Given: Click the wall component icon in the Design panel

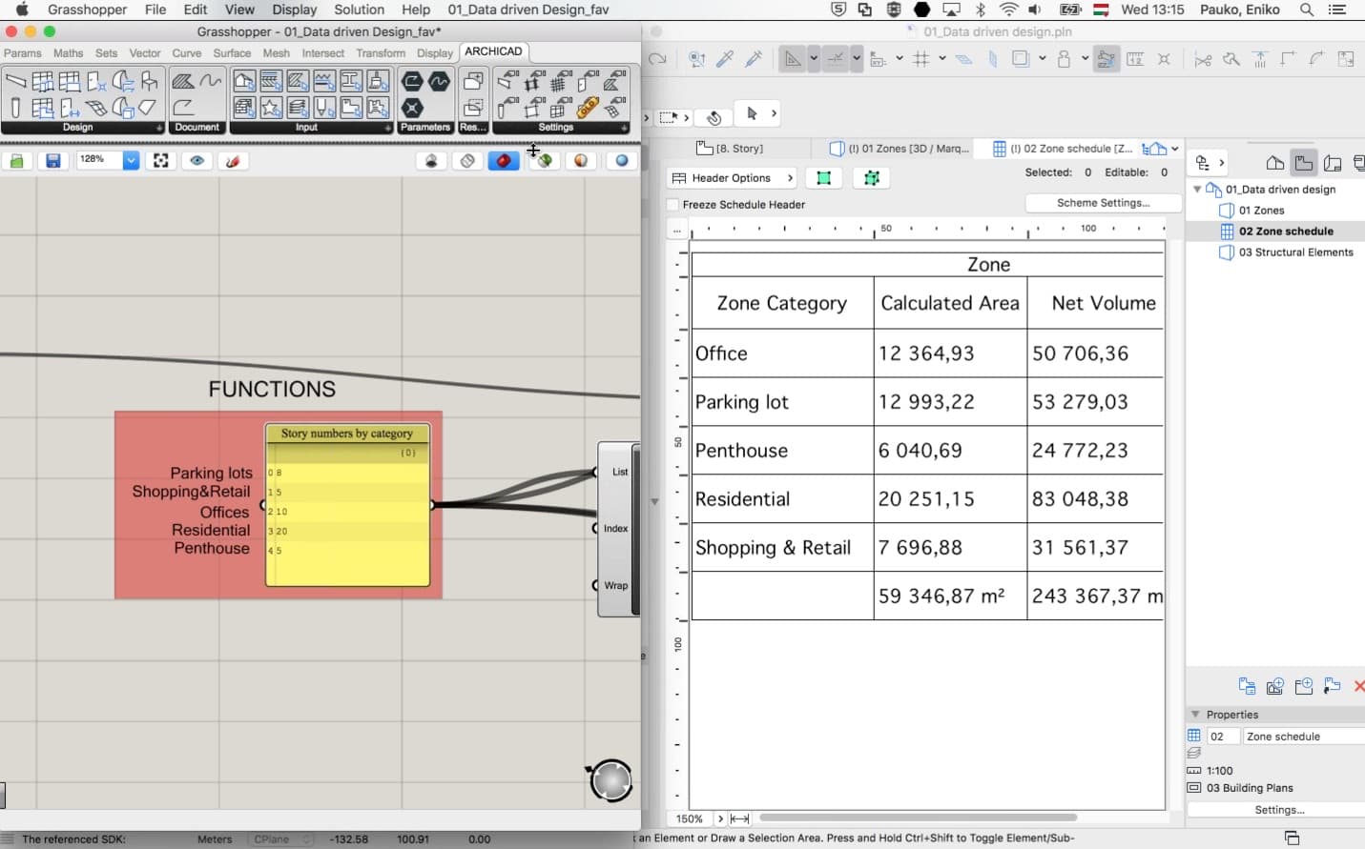Looking at the screenshot, I should [x=16, y=81].
